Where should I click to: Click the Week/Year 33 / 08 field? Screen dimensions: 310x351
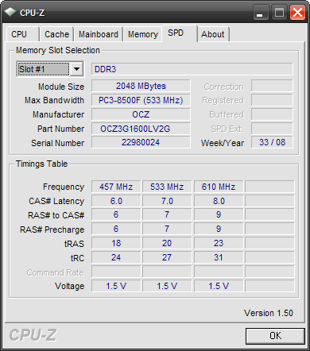(x=272, y=142)
